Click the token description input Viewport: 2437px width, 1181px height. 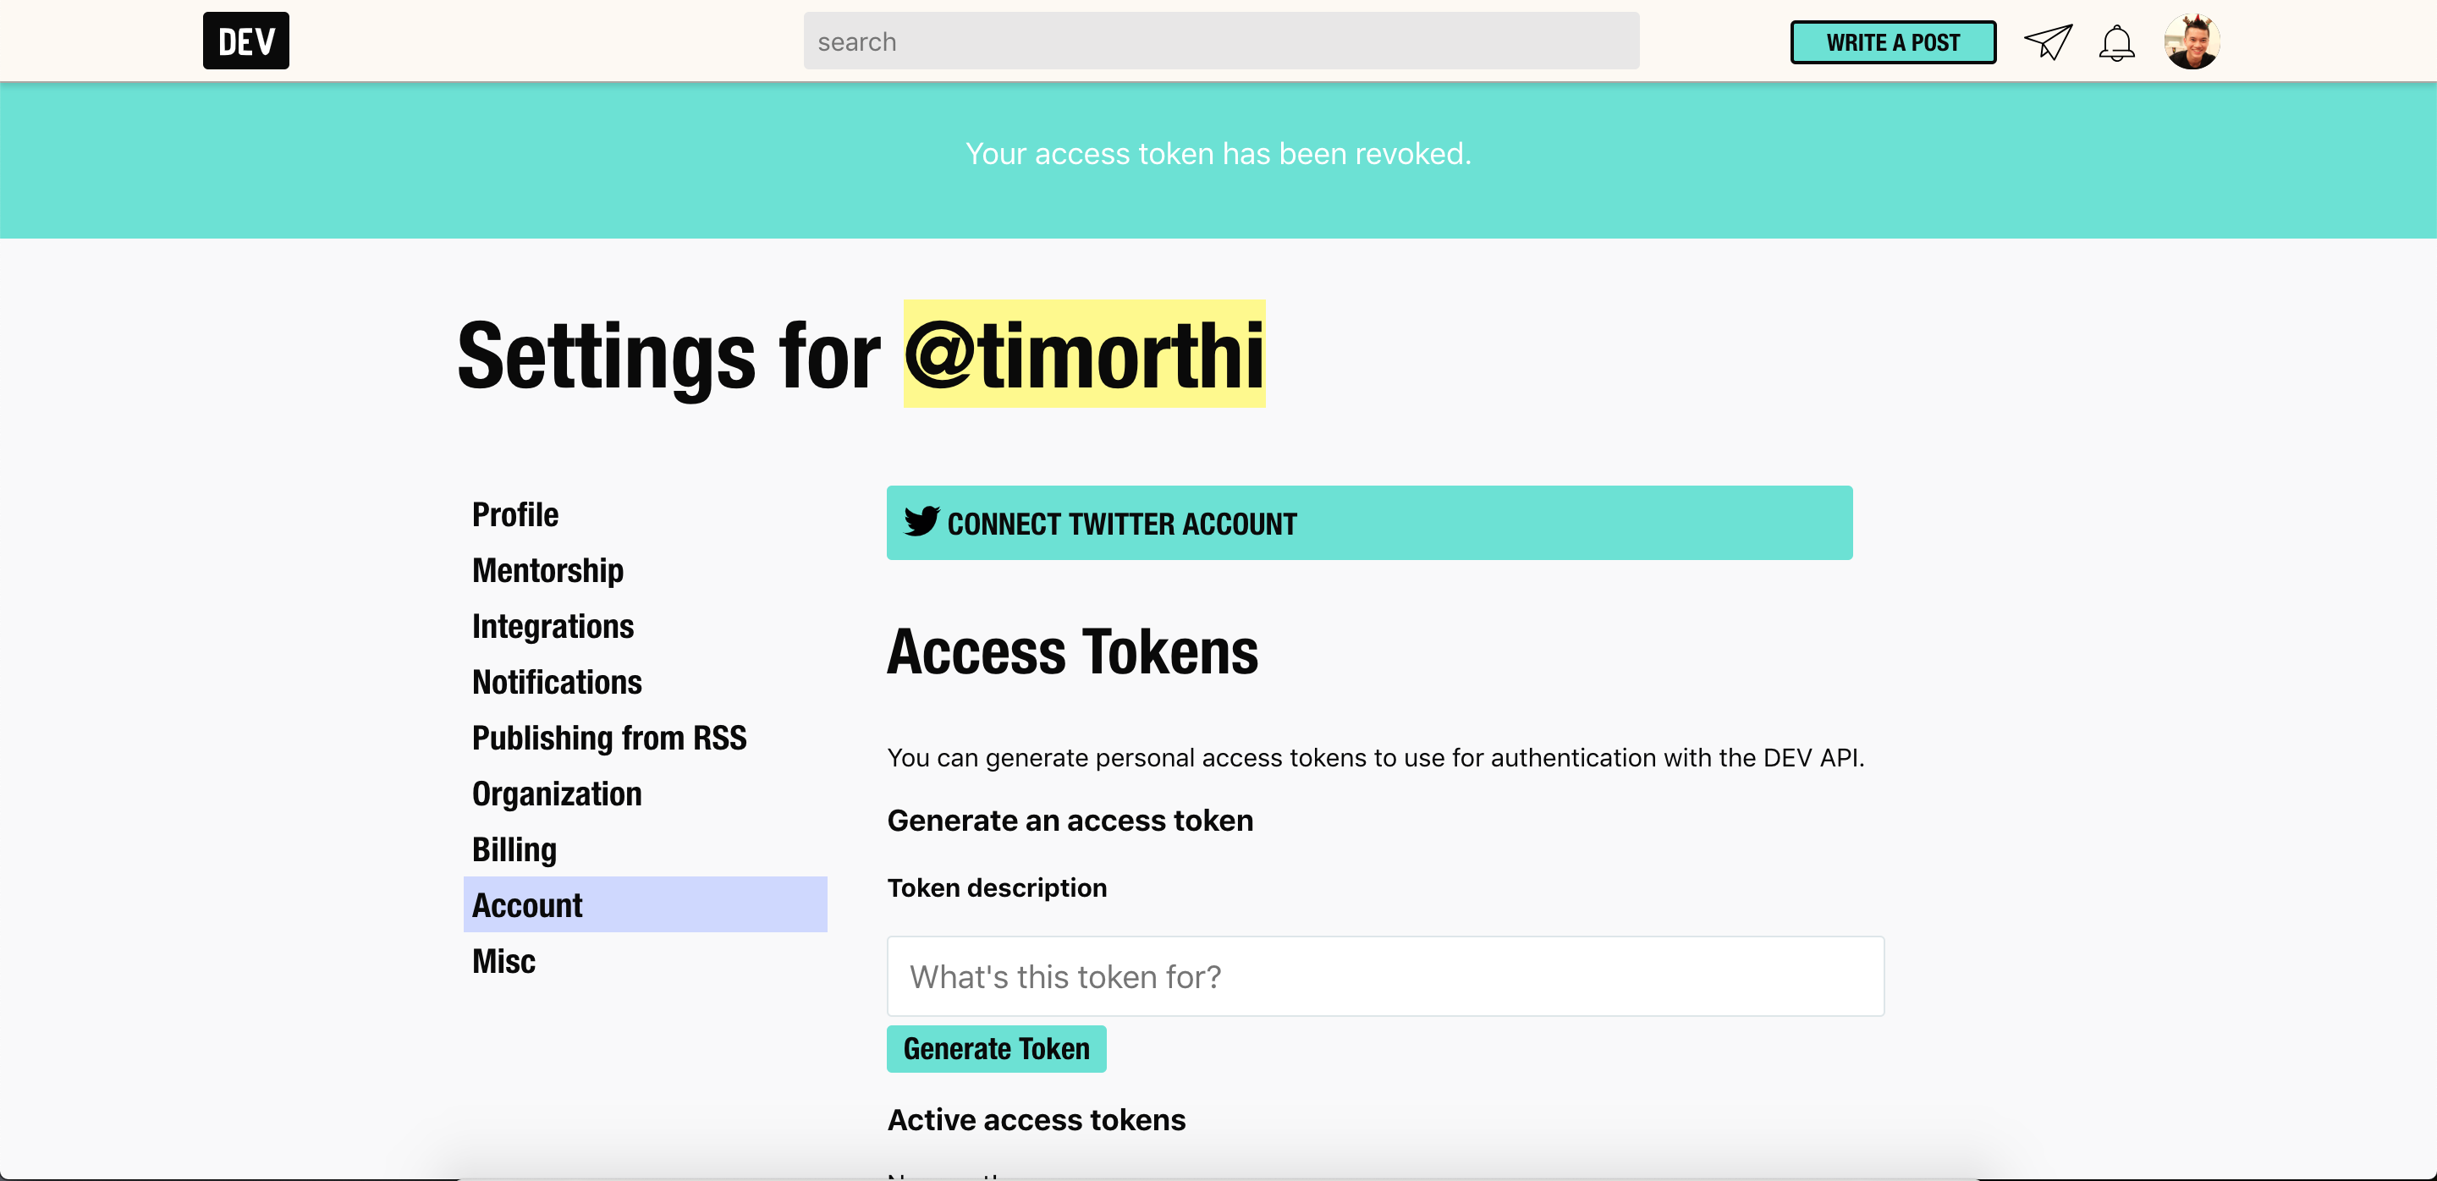[x=1384, y=975]
